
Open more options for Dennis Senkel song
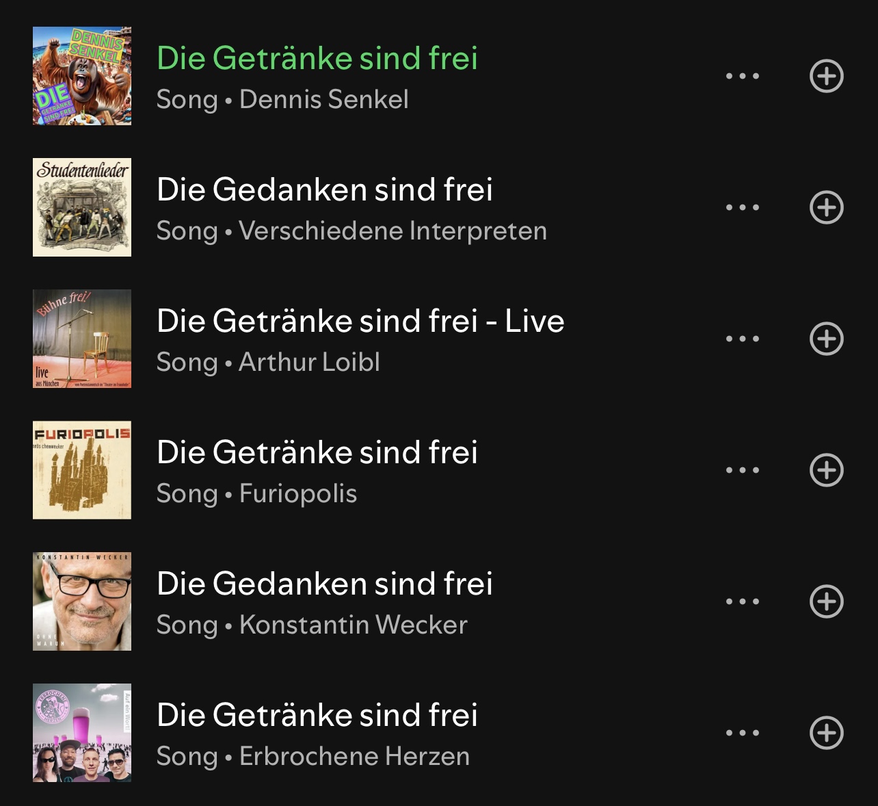pos(743,76)
